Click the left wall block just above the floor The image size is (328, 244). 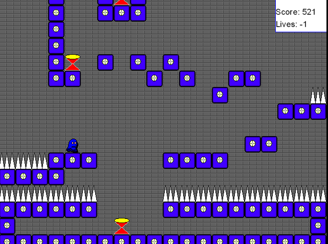pos(7,226)
